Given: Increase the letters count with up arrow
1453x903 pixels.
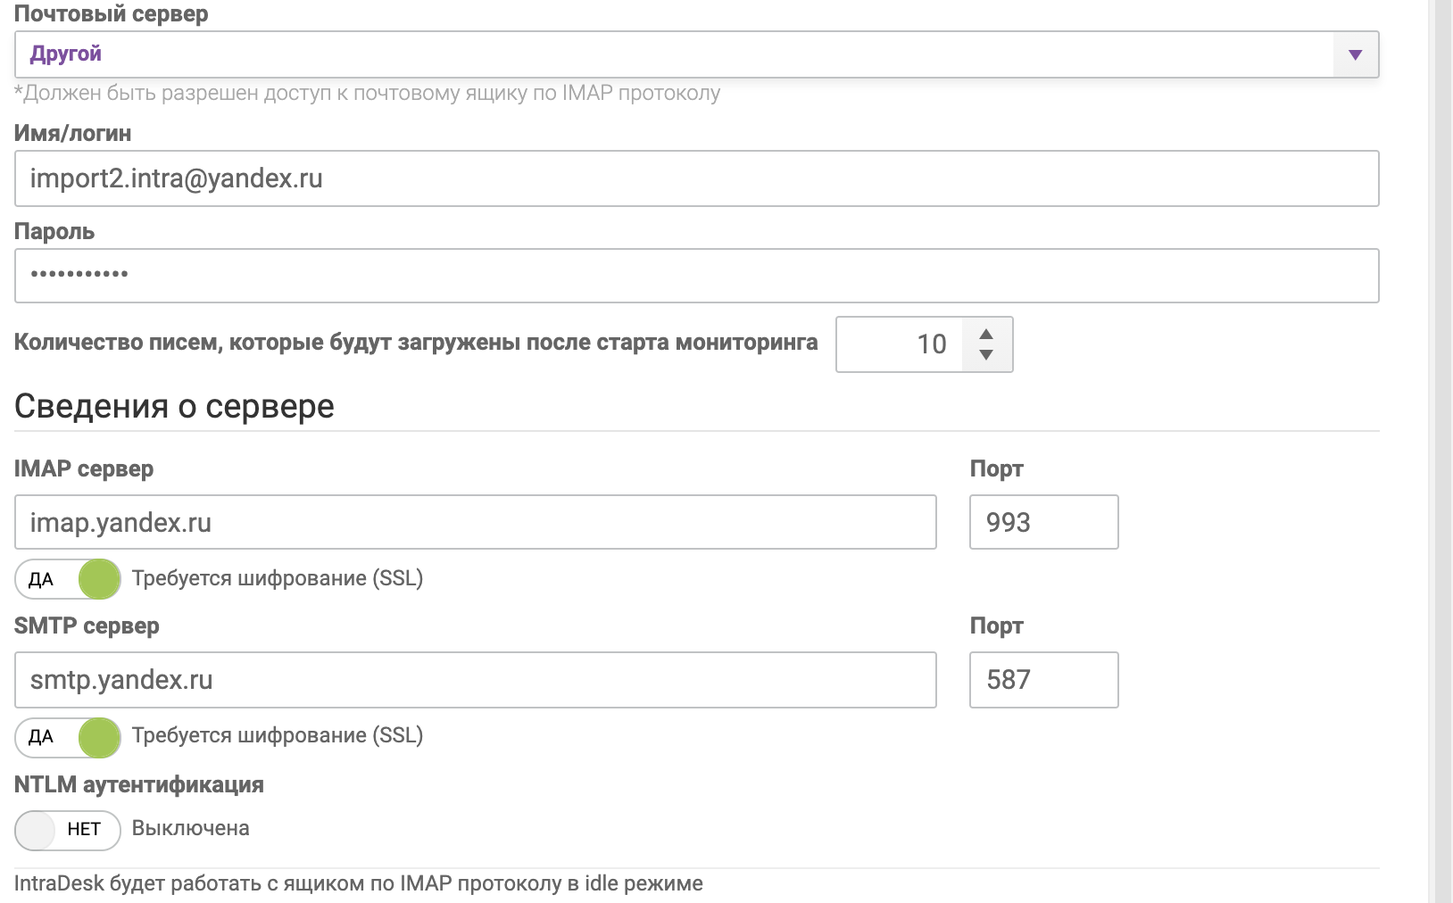Looking at the screenshot, I should tap(986, 334).
